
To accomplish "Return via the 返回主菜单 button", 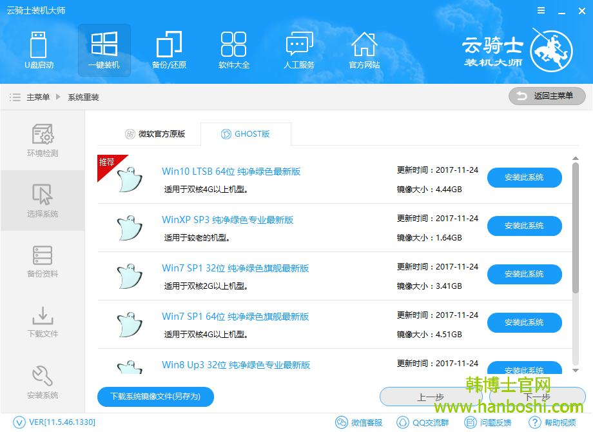I will pyautogui.click(x=546, y=96).
